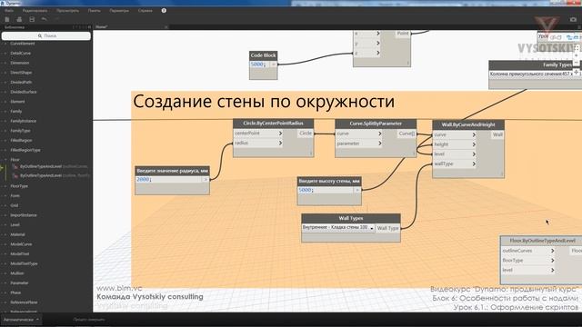The height and width of the screenshot is (327, 582).
Task: Close the Home workspace tab
Action: point(166,27)
